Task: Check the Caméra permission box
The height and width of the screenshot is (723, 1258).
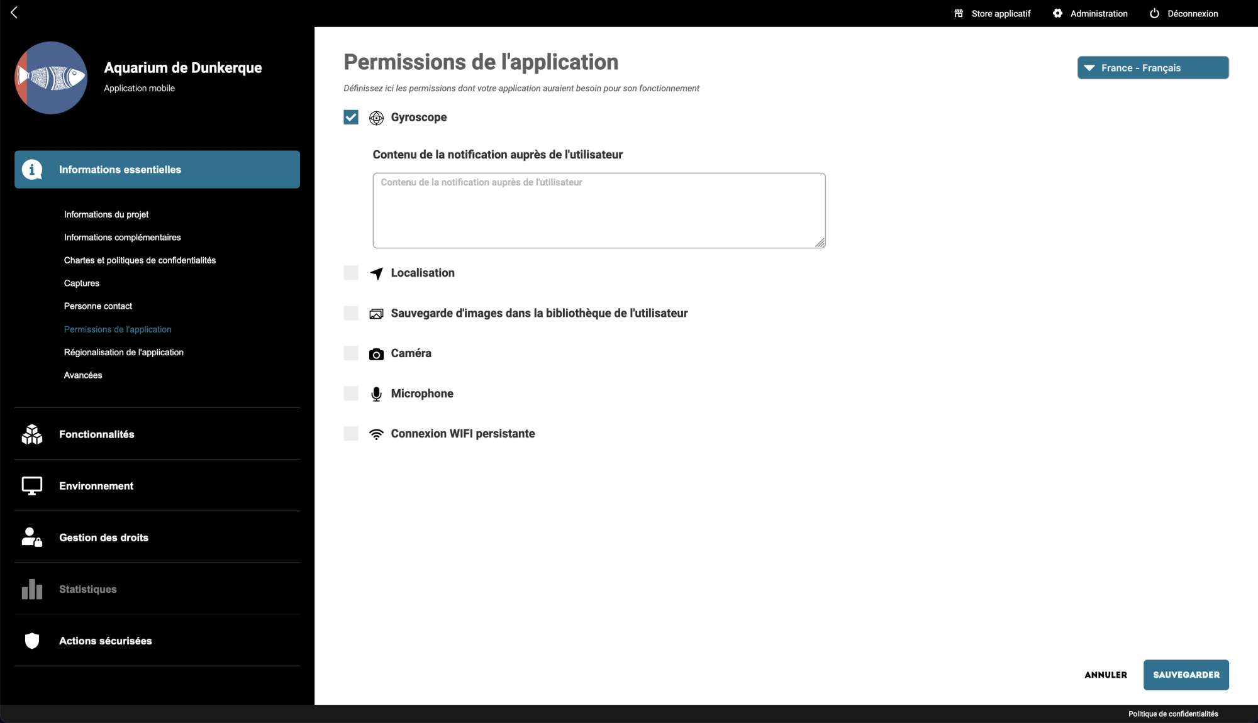Action: (351, 353)
